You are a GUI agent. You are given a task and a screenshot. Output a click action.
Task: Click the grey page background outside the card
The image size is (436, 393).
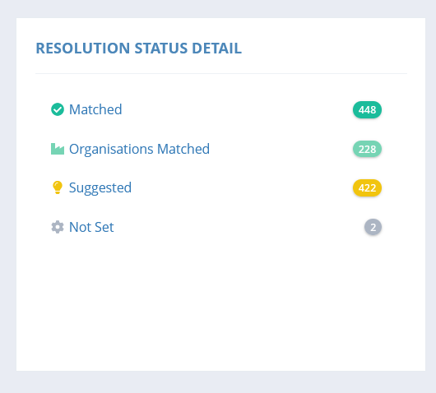(x=218, y=381)
